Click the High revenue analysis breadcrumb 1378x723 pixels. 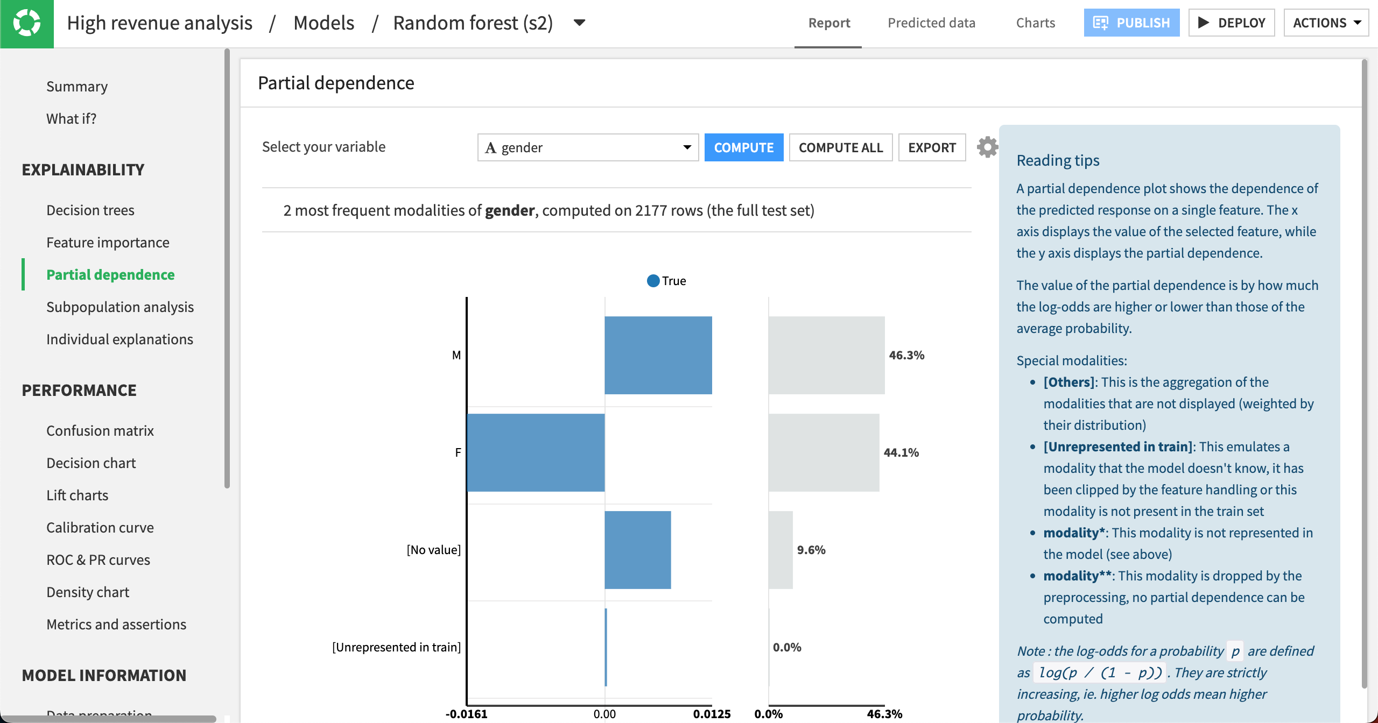coord(159,23)
